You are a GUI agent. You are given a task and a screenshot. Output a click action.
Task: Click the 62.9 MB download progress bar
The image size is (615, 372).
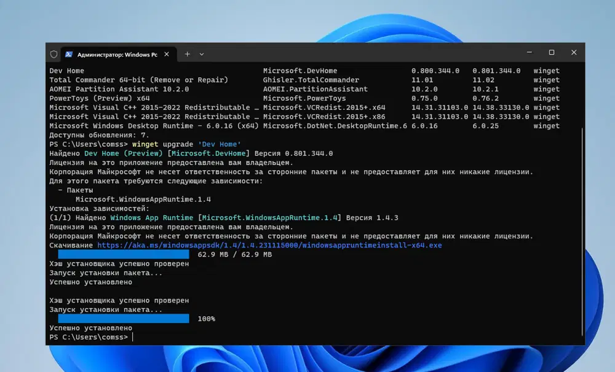pos(124,255)
